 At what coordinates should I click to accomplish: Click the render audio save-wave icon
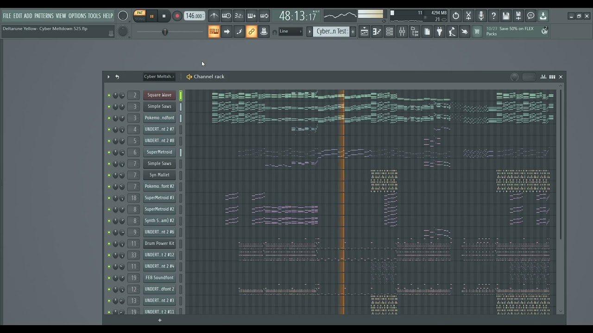pos(518,16)
